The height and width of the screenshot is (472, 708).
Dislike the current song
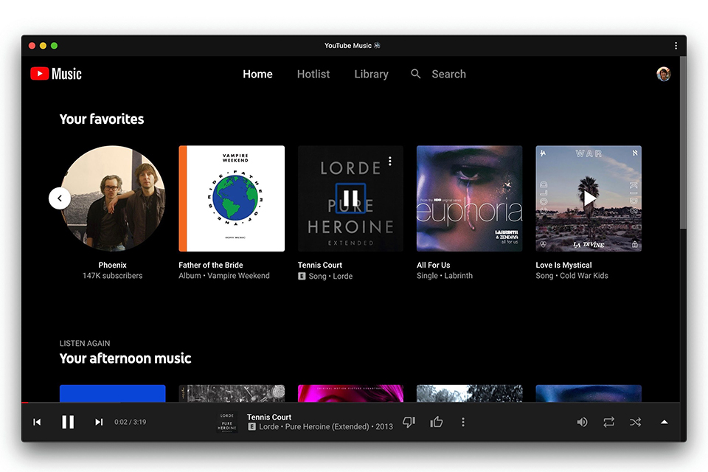pos(409,422)
